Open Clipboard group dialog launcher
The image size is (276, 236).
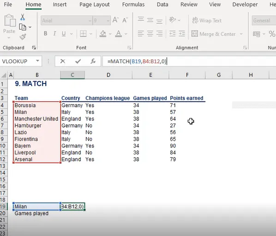[x=34, y=47]
